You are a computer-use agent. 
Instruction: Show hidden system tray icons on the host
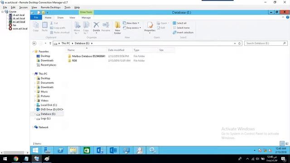(x=247, y=159)
